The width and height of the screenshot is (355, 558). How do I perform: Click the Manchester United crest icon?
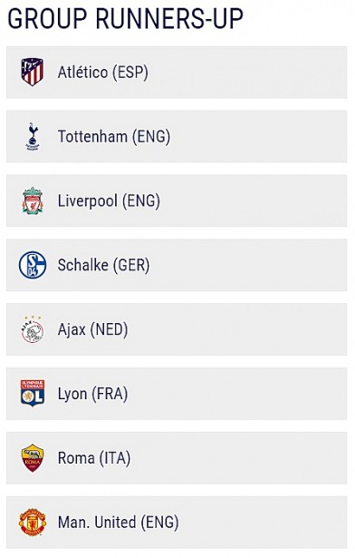coord(33,523)
